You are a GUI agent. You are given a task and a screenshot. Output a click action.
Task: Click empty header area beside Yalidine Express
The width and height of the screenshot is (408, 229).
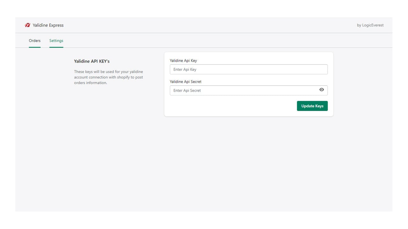tap(207, 25)
